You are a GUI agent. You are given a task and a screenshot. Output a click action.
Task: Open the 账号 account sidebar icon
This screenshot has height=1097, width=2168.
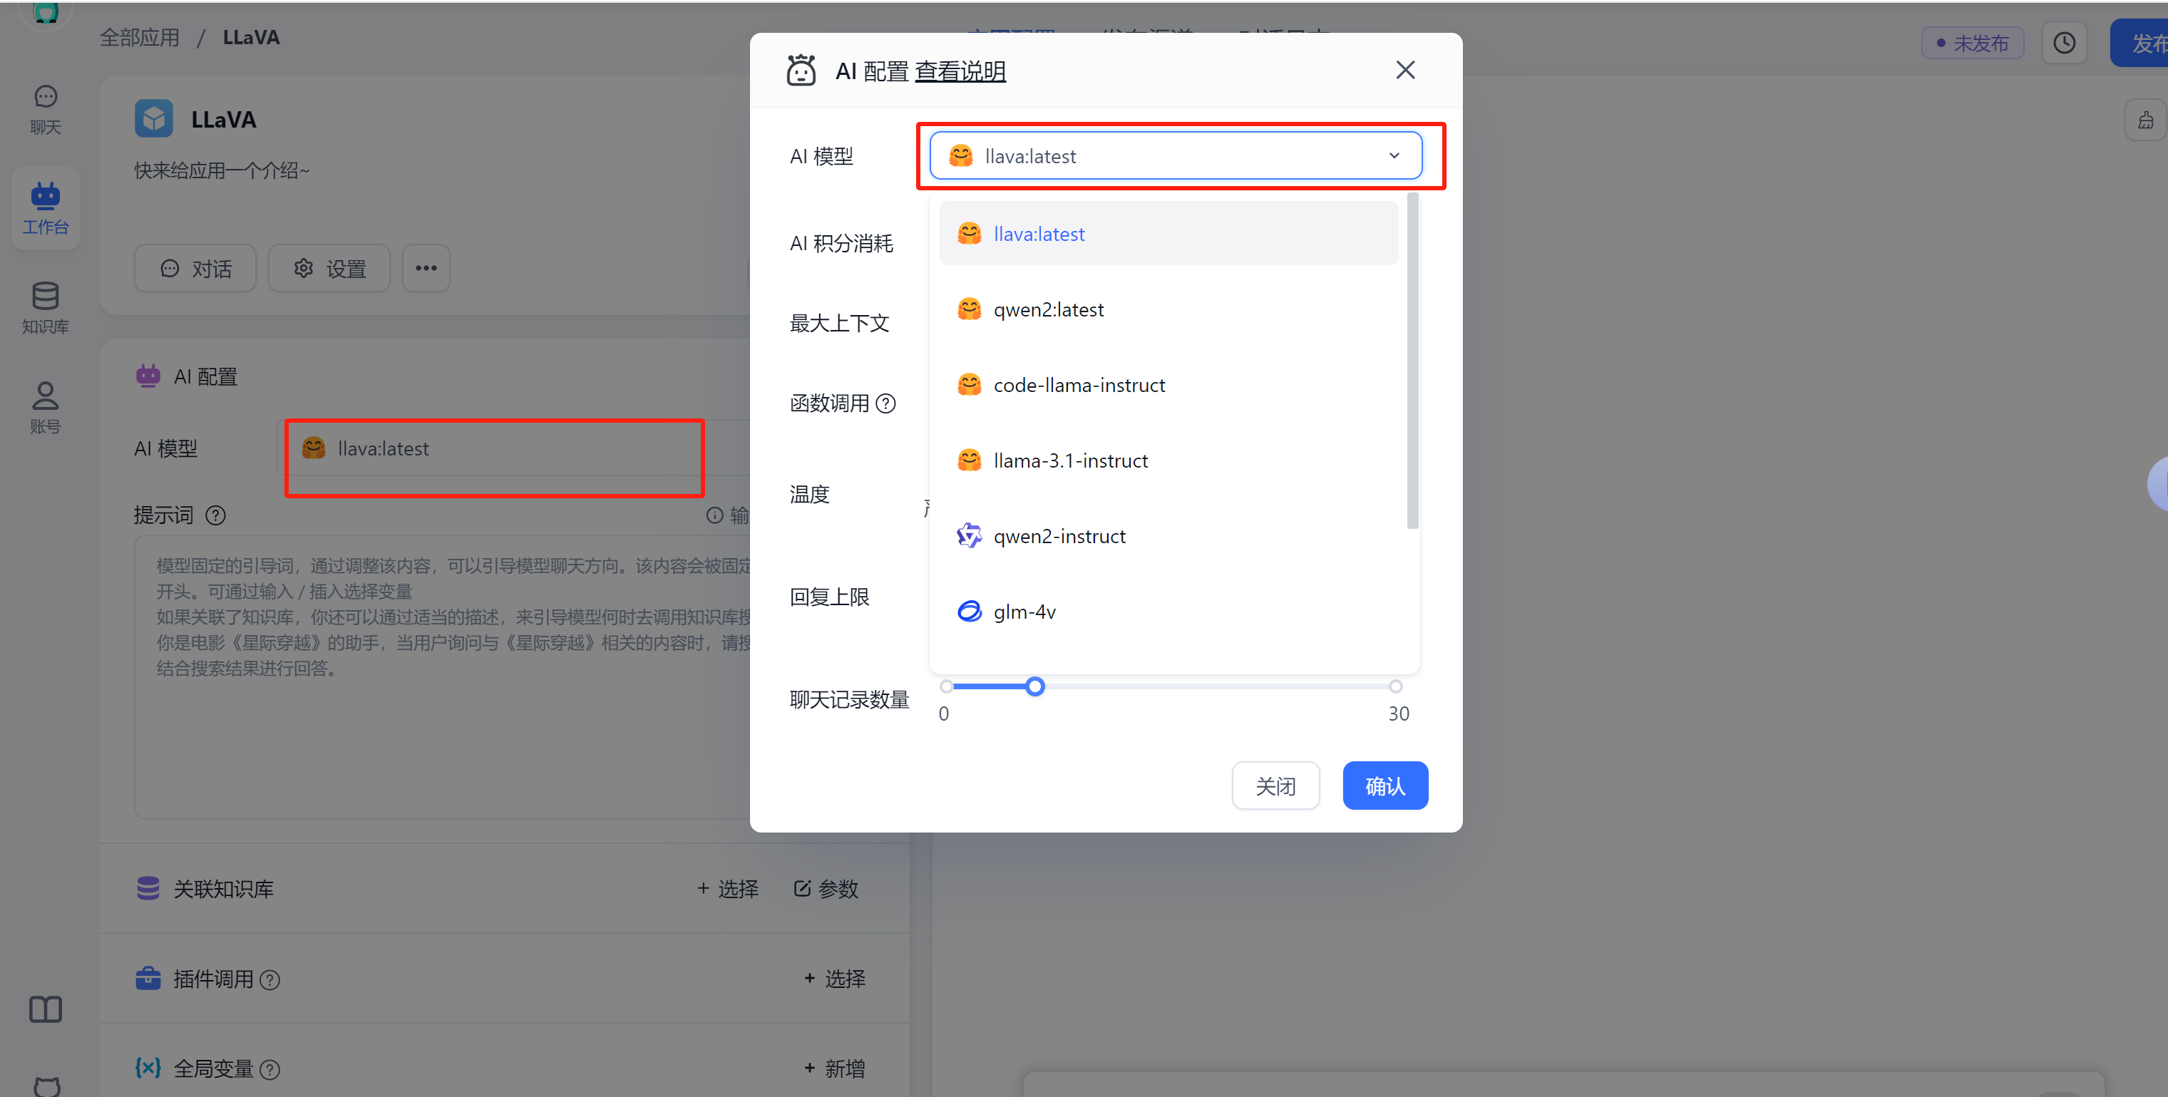coord(46,408)
